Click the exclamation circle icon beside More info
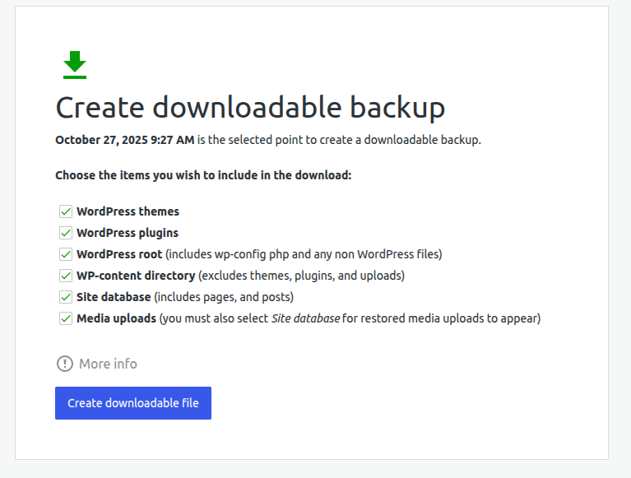Screen dimensions: 631x478 tap(64, 364)
